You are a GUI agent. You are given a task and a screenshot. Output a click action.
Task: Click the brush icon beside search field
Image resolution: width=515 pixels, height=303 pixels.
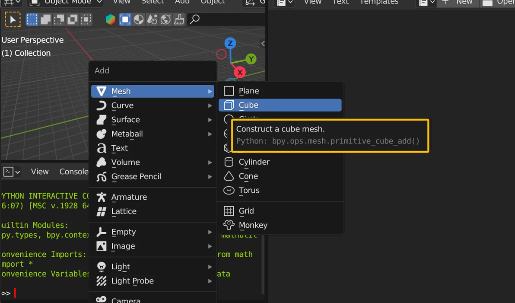[179, 19]
